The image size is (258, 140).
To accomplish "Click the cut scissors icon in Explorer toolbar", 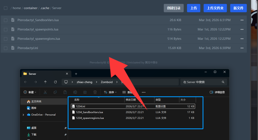I will point(45,92).
